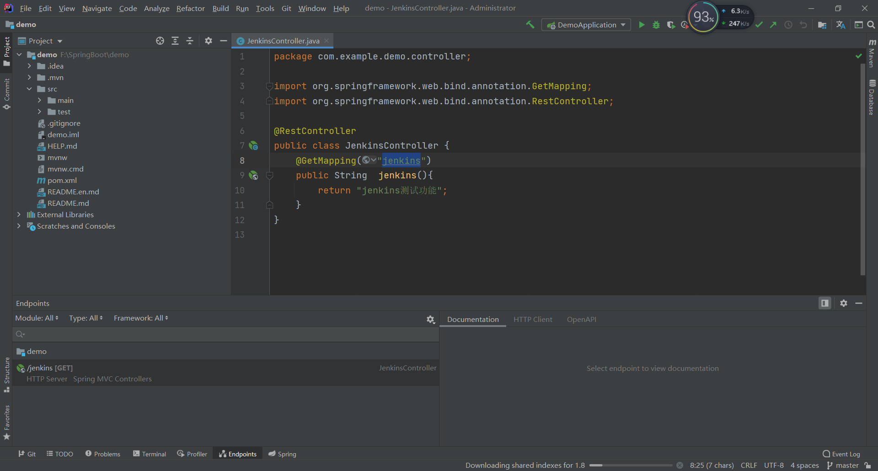Switch to the HTTP Client tab
The width and height of the screenshot is (878, 471).
coord(533,319)
